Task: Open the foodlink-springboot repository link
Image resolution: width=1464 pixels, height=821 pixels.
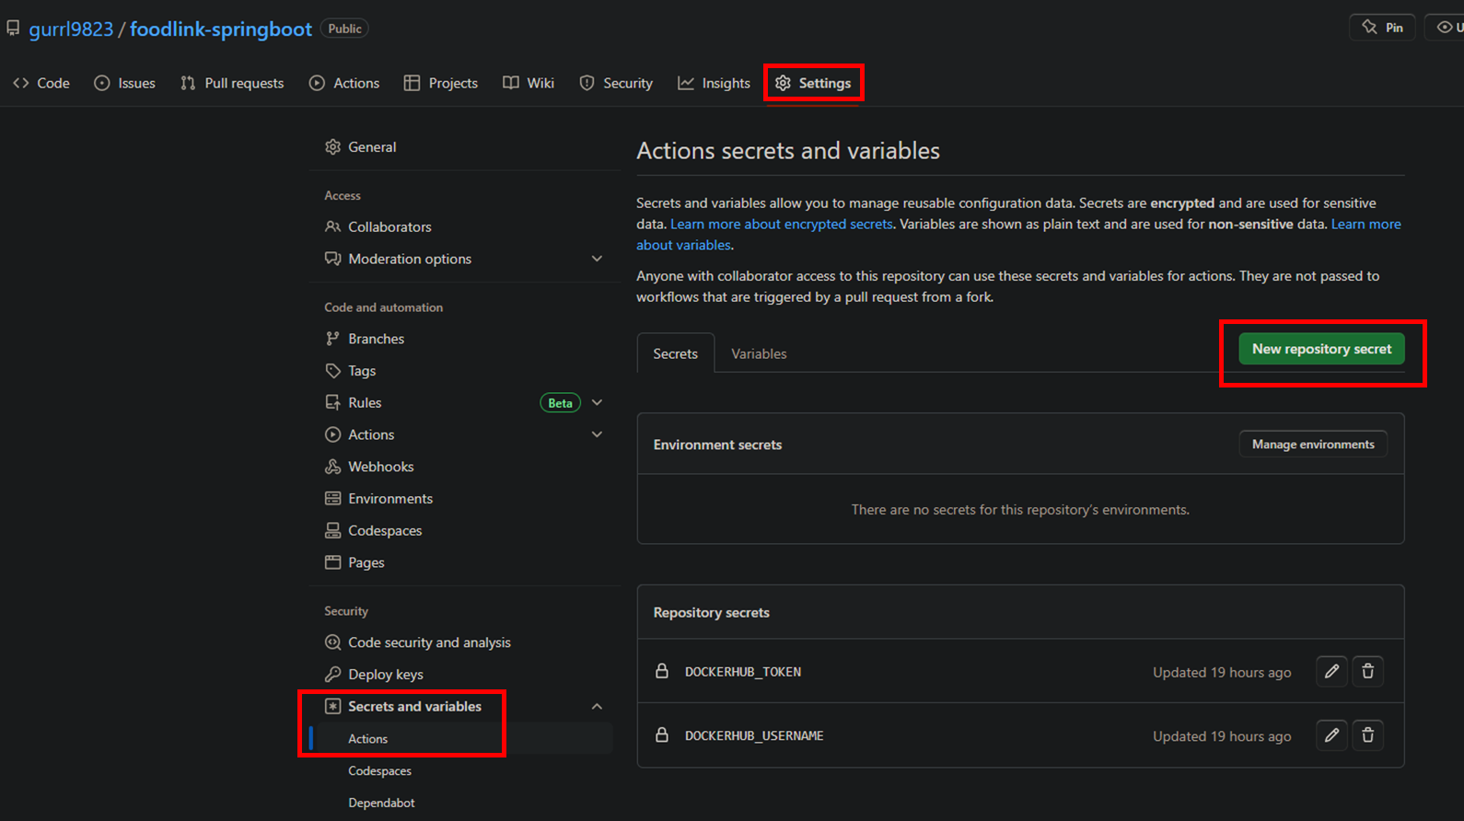Action: tap(221, 29)
